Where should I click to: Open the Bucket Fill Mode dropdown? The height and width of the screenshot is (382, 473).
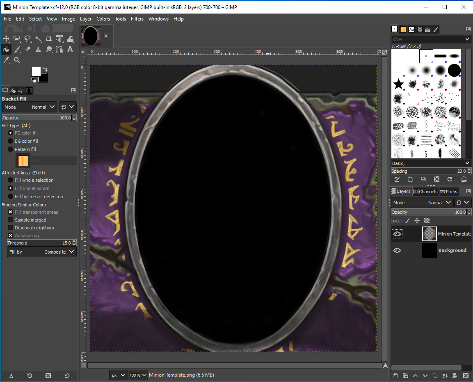(41, 107)
